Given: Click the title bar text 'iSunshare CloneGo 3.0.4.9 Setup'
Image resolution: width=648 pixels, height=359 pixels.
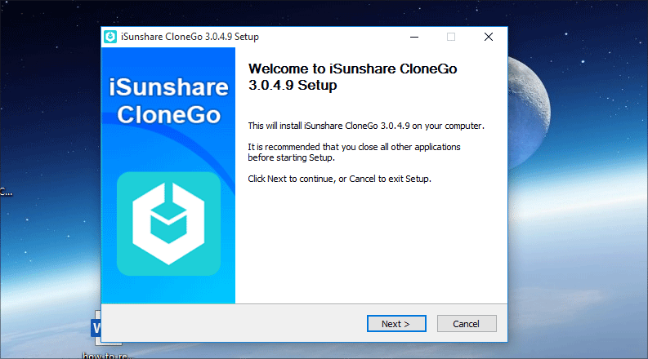Looking at the screenshot, I should coord(190,37).
